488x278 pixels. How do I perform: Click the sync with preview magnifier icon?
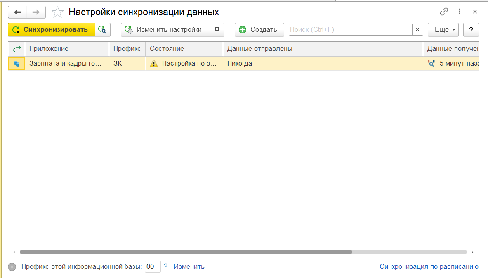coord(103,30)
